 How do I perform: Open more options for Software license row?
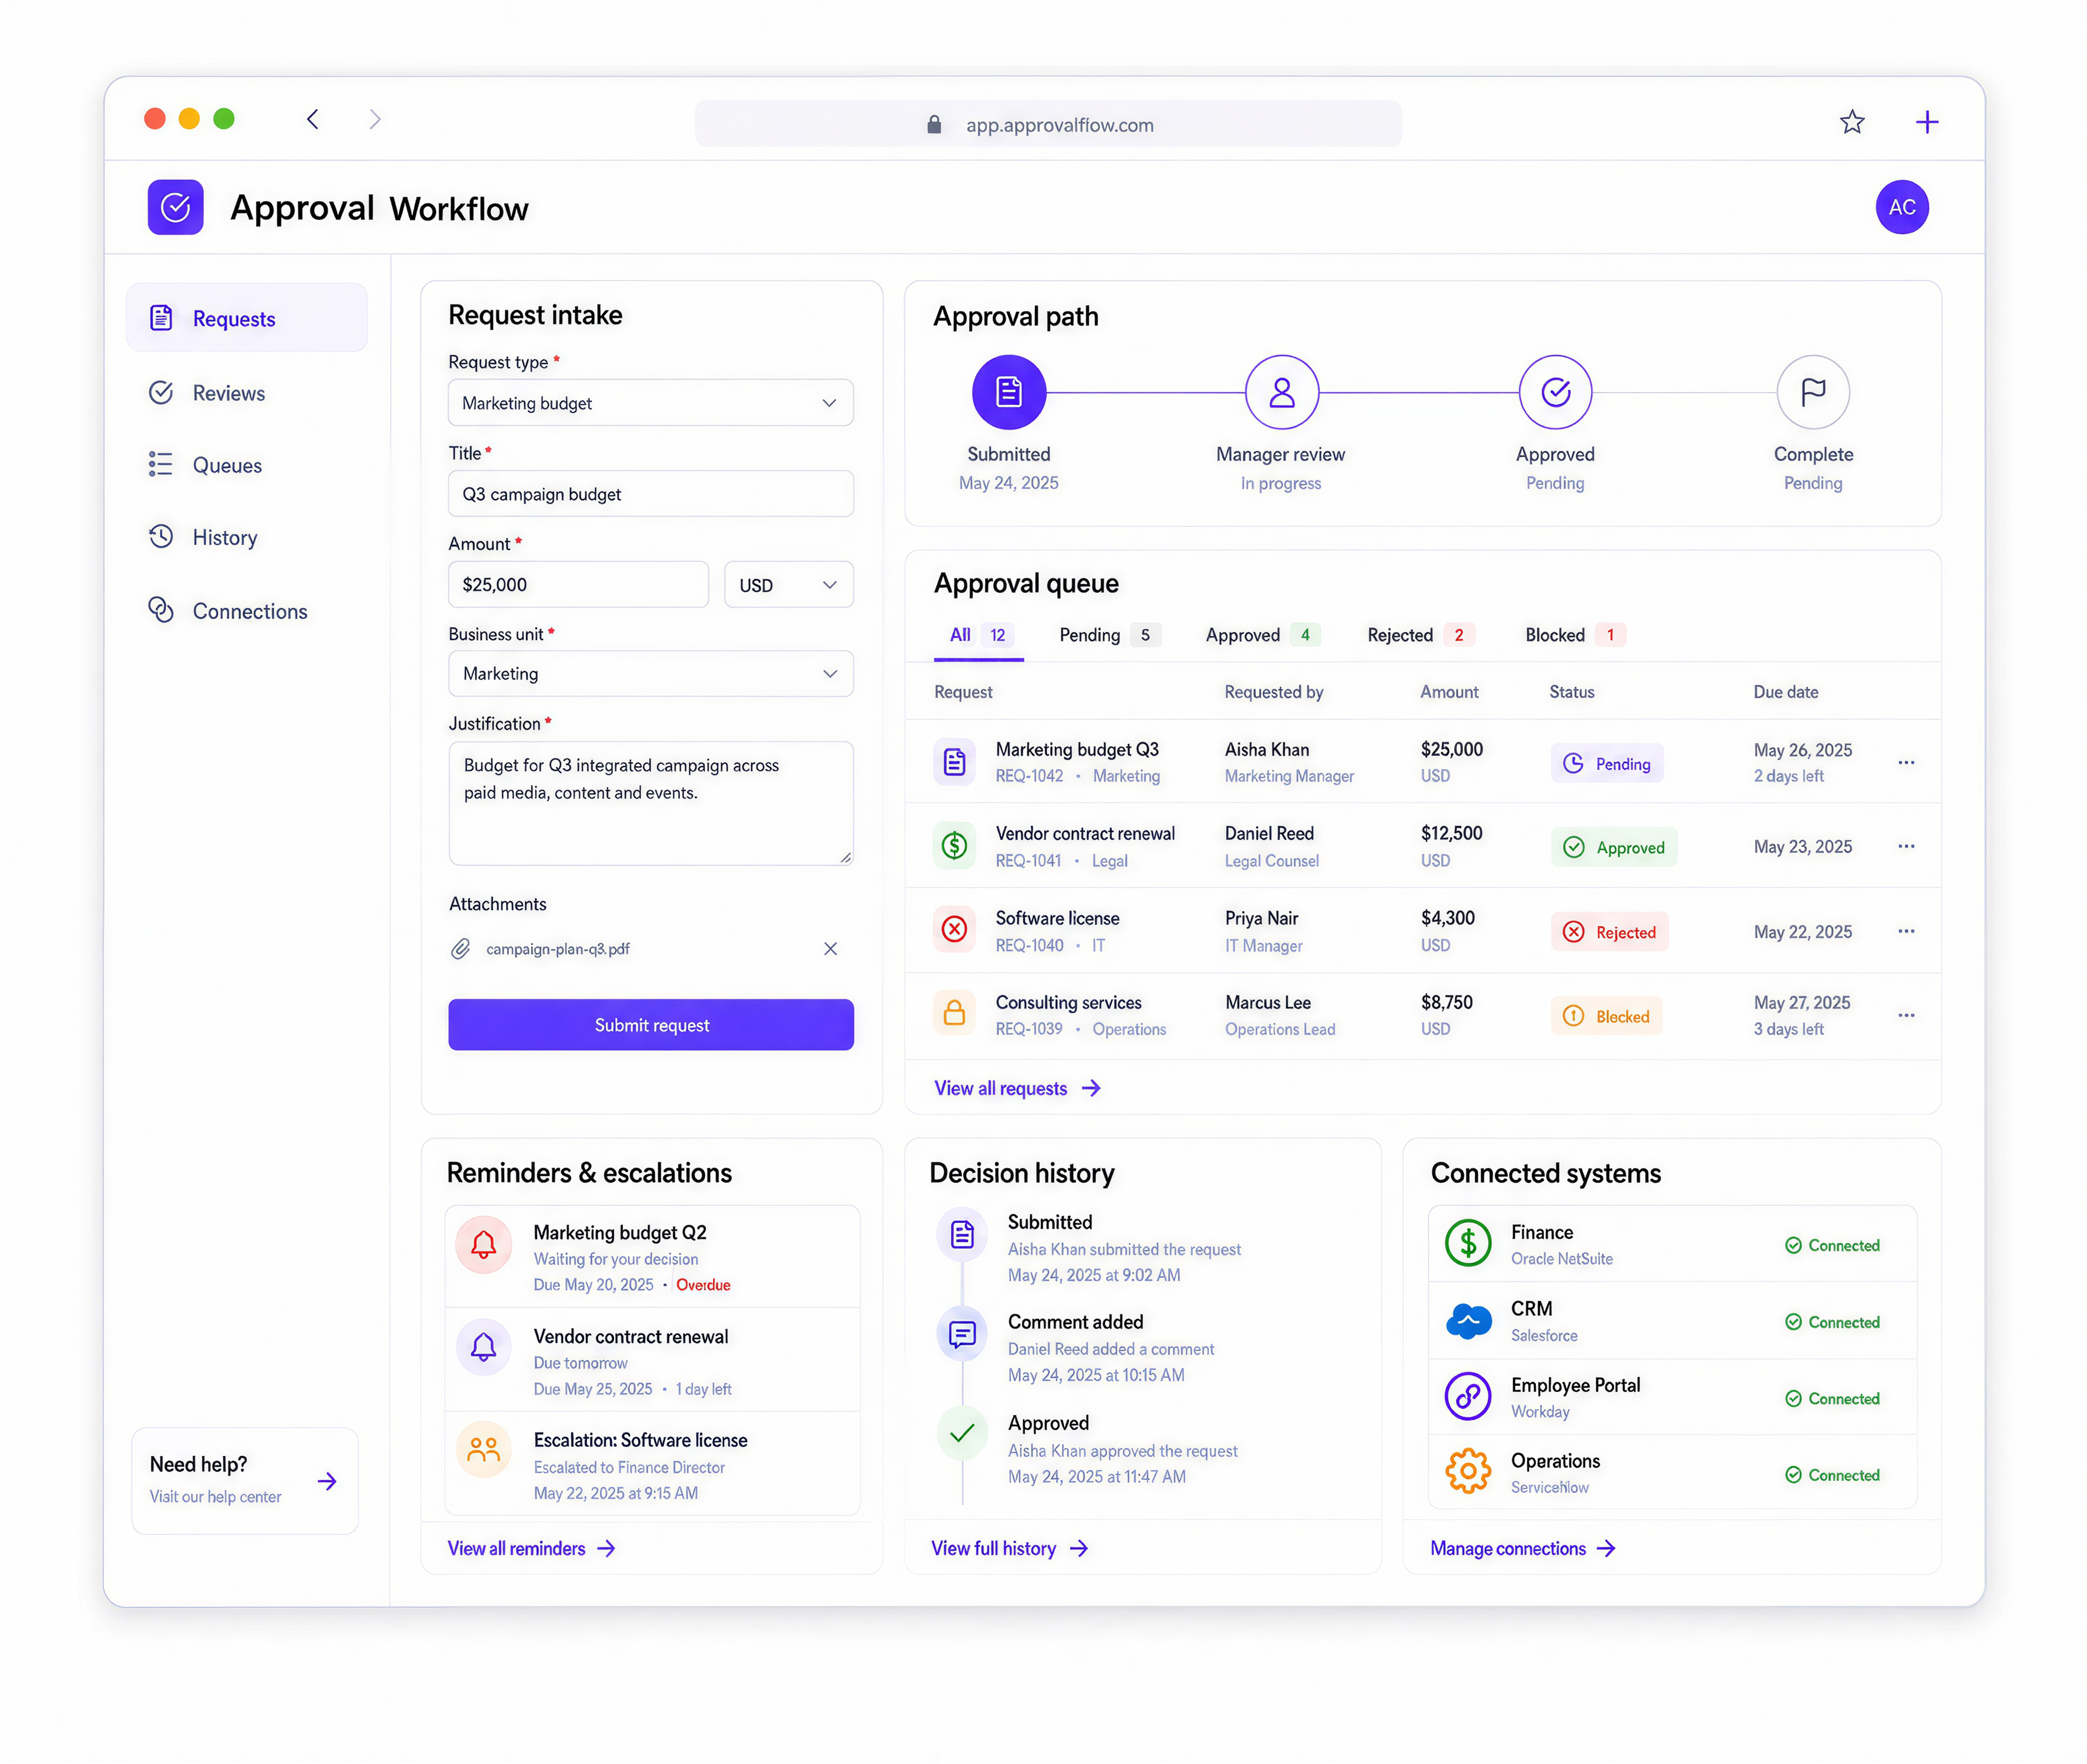click(x=1906, y=931)
